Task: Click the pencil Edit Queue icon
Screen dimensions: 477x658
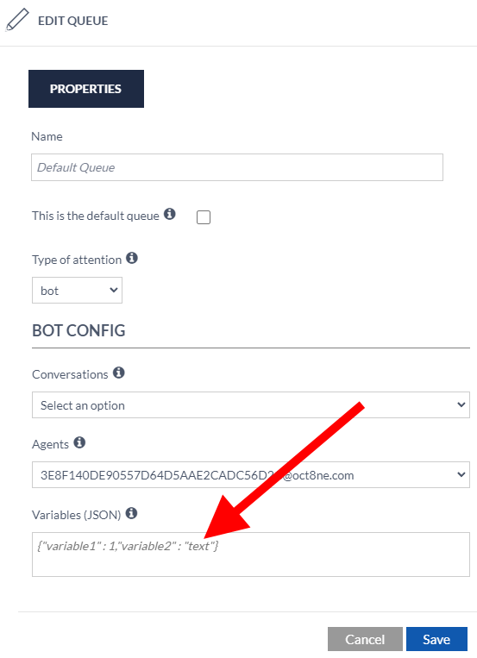Action: point(16,20)
